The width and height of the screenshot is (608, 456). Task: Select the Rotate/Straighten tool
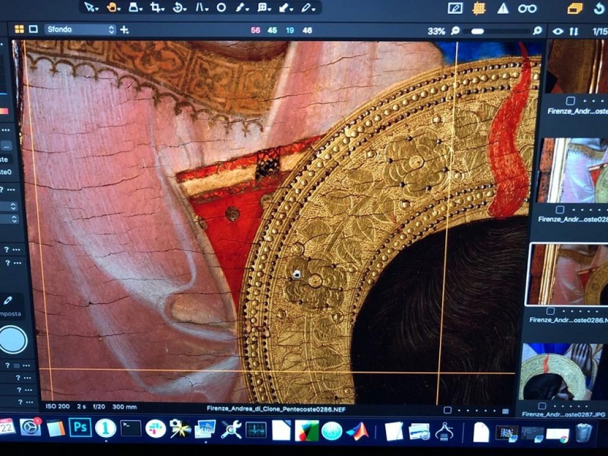click(178, 8)
